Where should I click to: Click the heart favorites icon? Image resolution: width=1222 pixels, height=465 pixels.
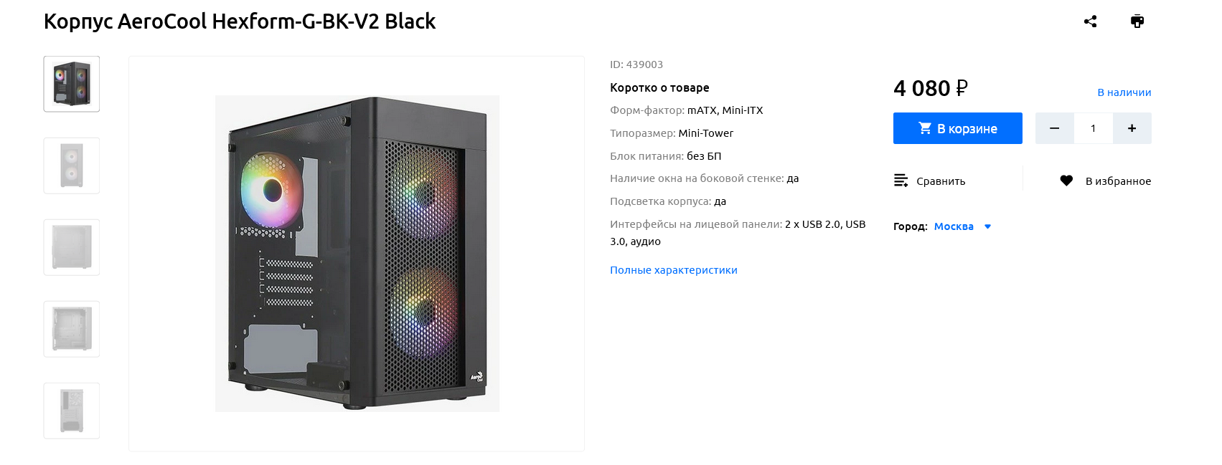[x=1066, y=181]
